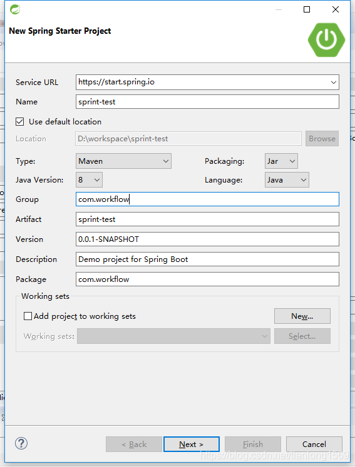Open the Java Version dropdown
The image size is (355, 467).
[x=89, y=180]
